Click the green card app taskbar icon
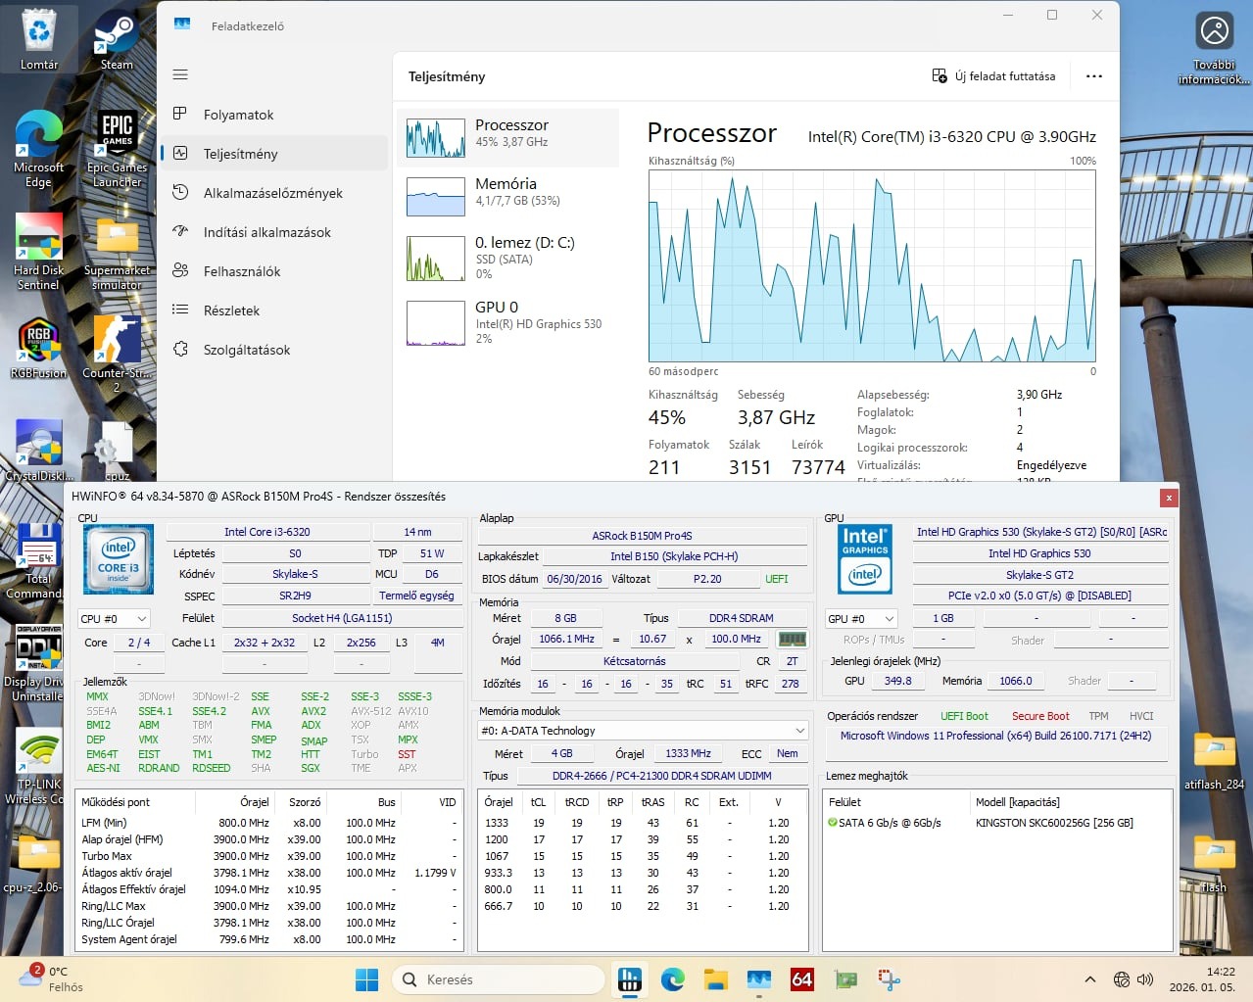1253x1002 pixels. (845, 979)
